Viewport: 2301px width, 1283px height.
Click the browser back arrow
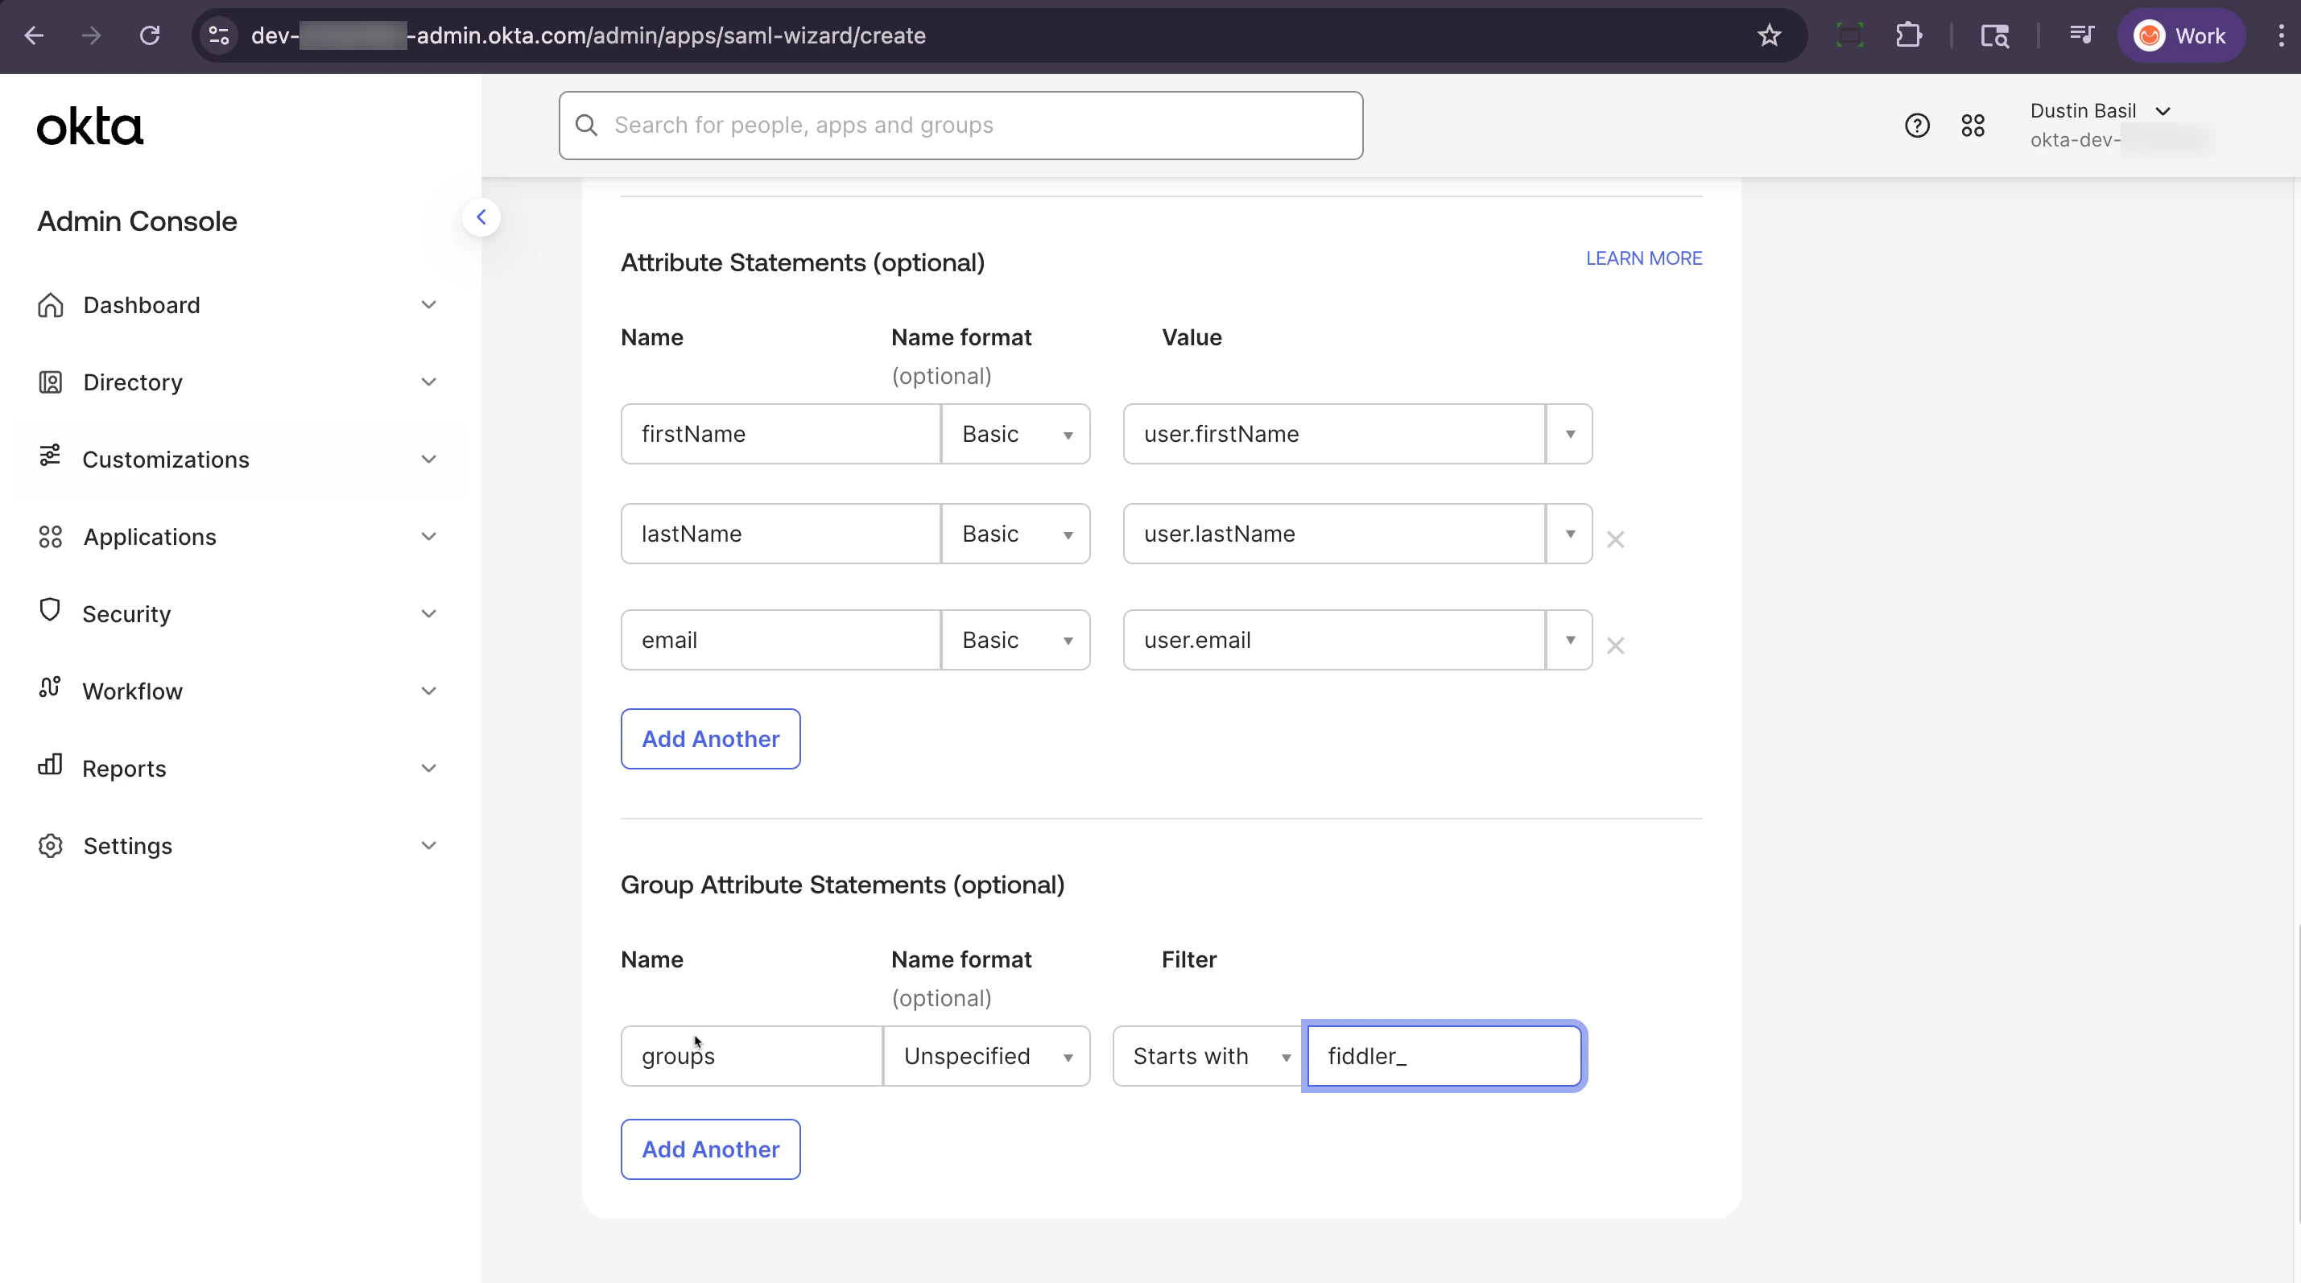pos(34,35)
